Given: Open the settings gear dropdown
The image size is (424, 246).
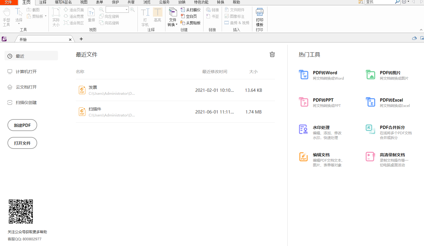Looking at the screenshot, I should point(404,2).
